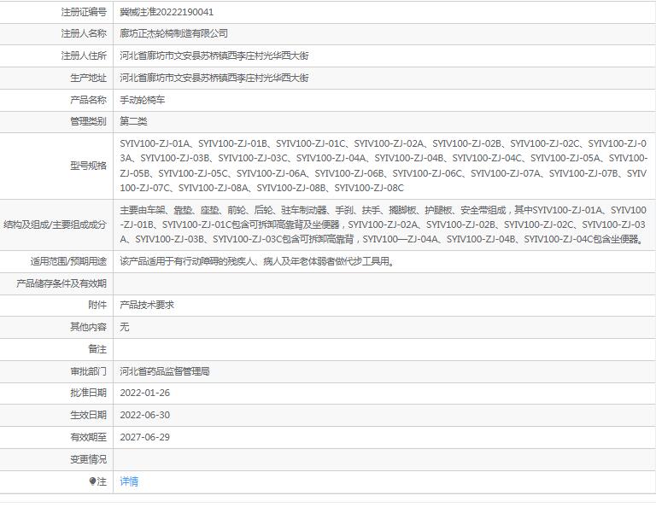Select approval department 河北省药品监督管理局

(165, 371)
